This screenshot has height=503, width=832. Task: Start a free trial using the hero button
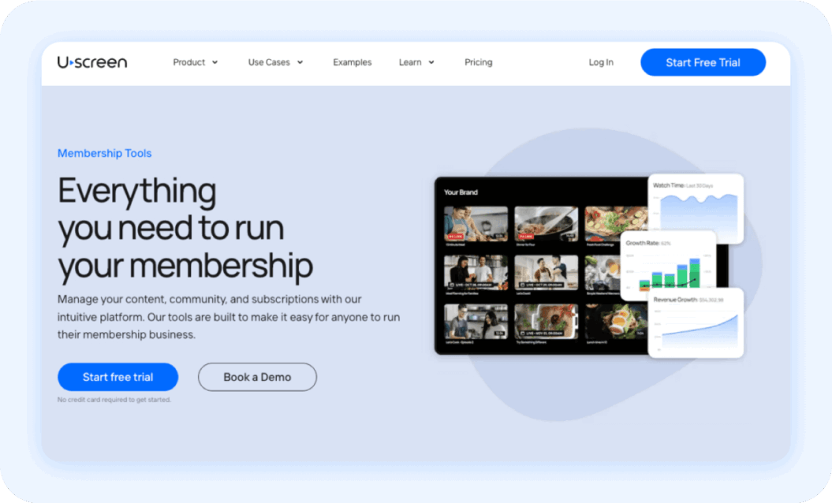click(118, 377)
